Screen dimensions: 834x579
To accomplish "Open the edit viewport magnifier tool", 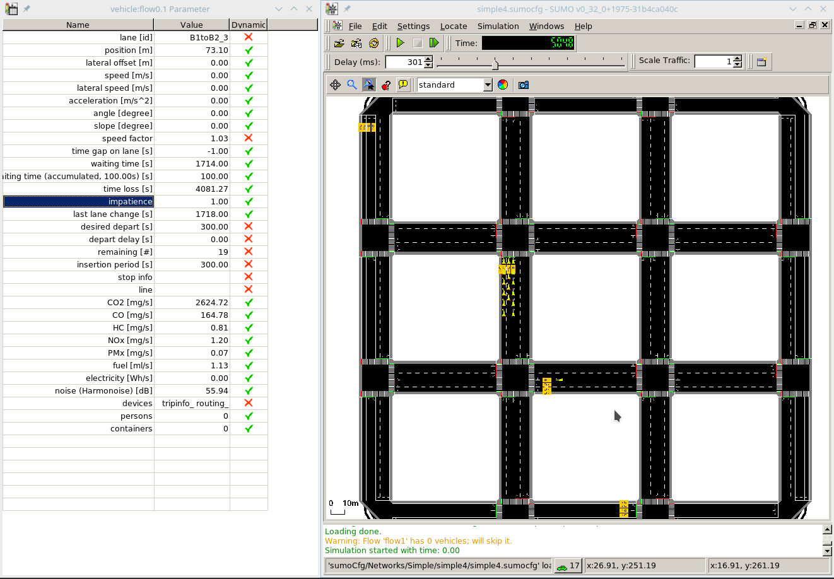I will point(352,85).
